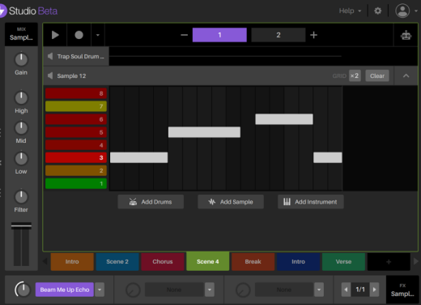
Task: Select bar 2 in the transport
Action: click(x=279, y=35)
